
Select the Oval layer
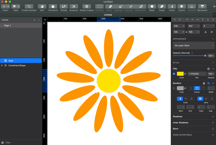(x=11, y=61)
